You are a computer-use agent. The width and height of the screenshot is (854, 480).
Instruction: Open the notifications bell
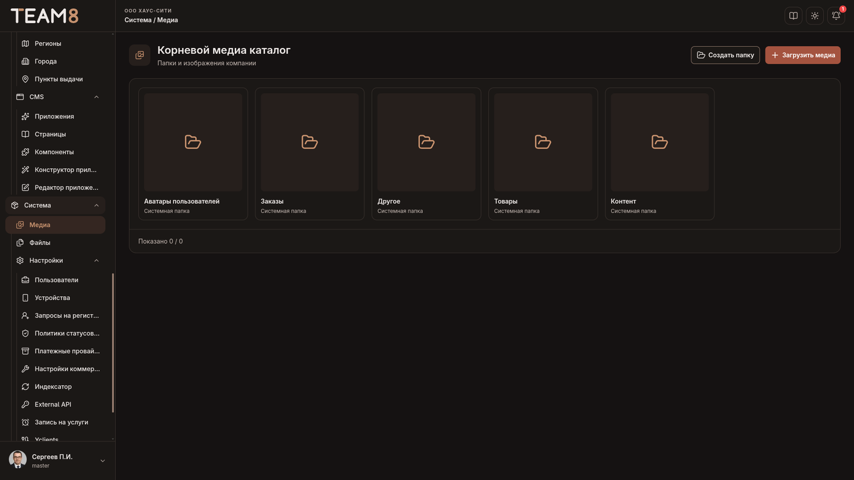pos(836,16)
